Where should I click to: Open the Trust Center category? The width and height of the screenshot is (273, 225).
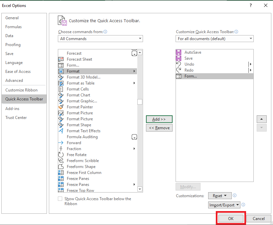point(16,117)
